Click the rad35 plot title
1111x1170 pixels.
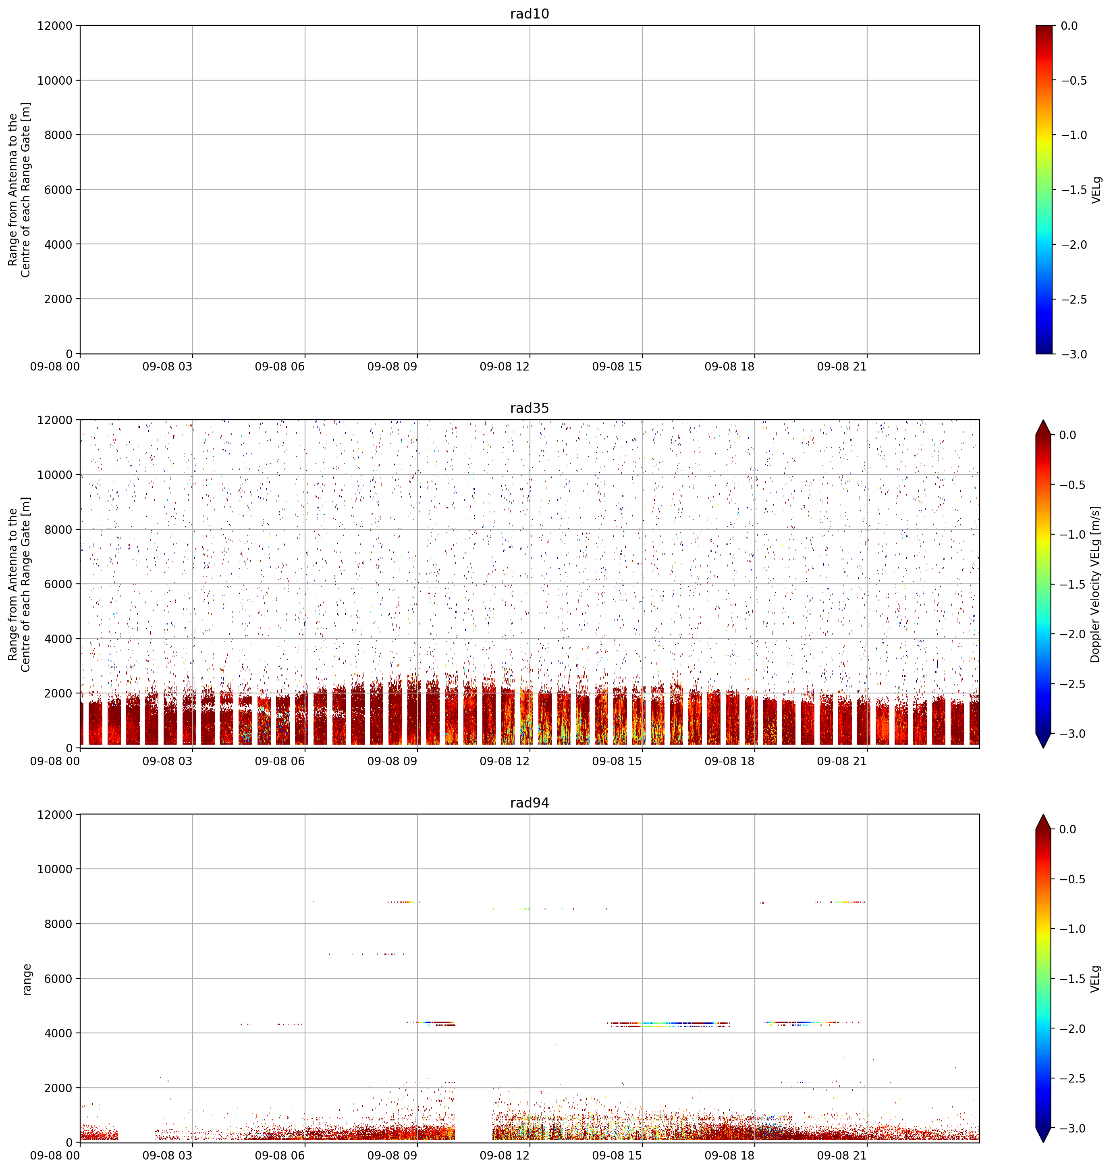(x=530, y=408)
